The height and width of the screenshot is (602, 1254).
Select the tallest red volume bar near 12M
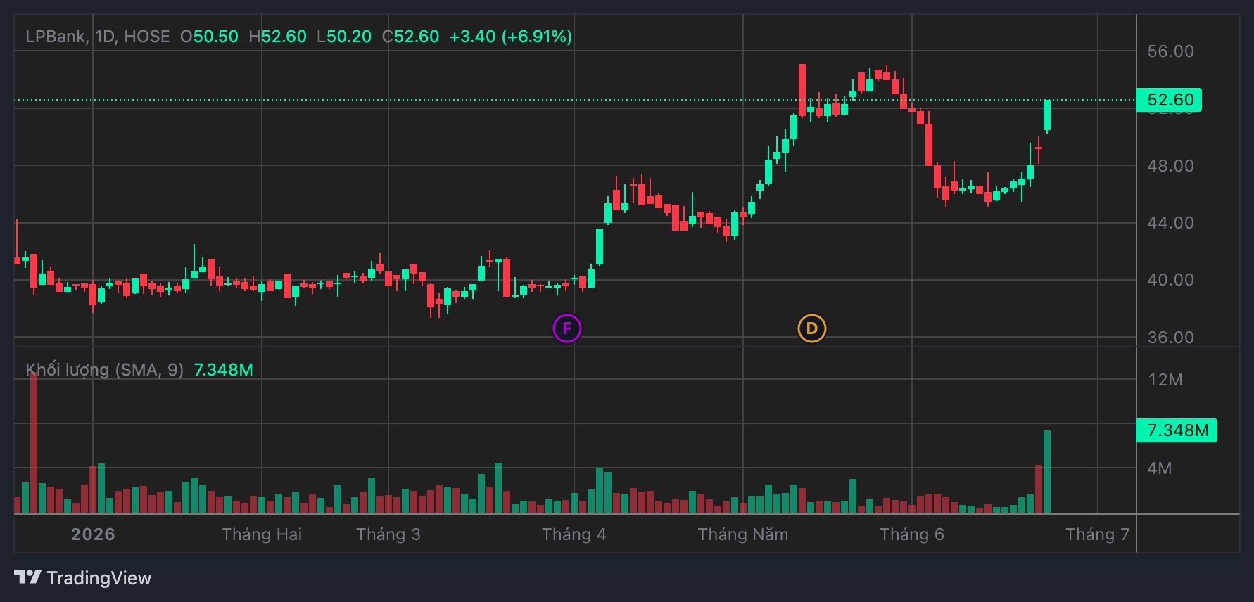(x=34, y=442)
